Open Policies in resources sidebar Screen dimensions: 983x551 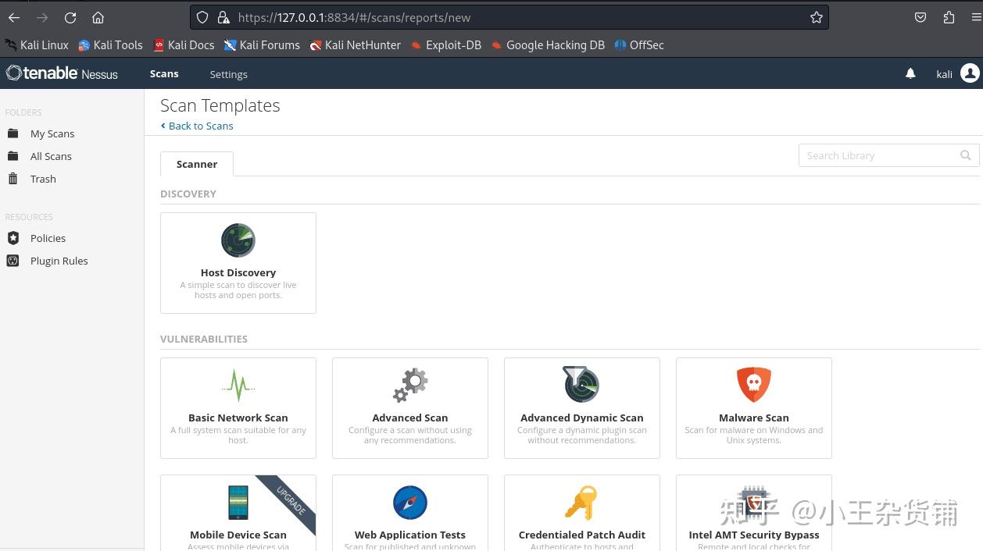pyautogui.click(x=48, y=238)
